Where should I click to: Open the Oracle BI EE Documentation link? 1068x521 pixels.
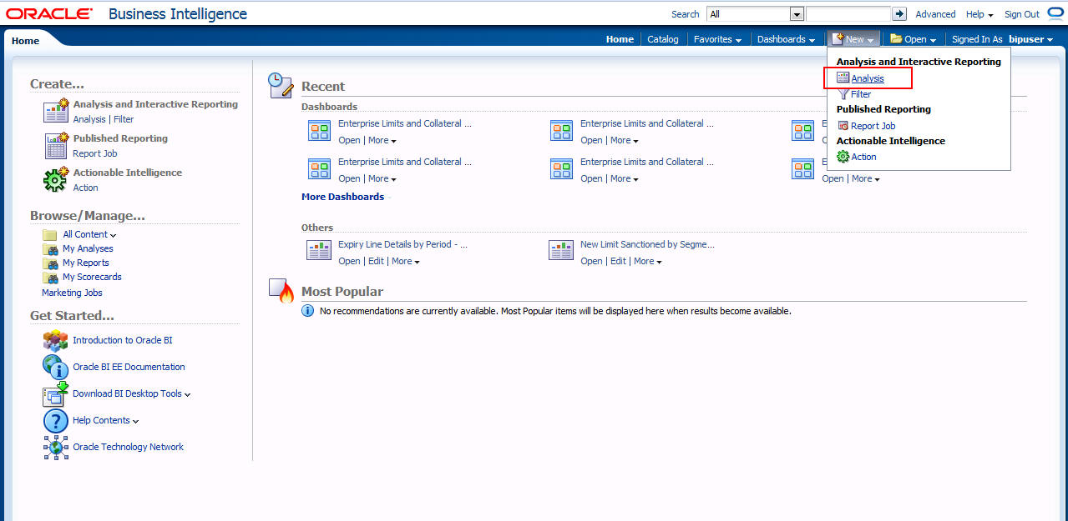(x=129, y=367)
